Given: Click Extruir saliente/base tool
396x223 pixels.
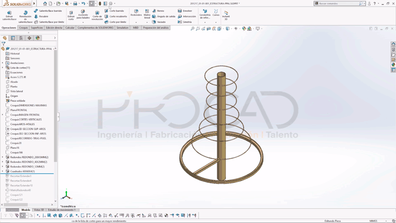Looking at the screenshot, I should click(x=9, y=15).
